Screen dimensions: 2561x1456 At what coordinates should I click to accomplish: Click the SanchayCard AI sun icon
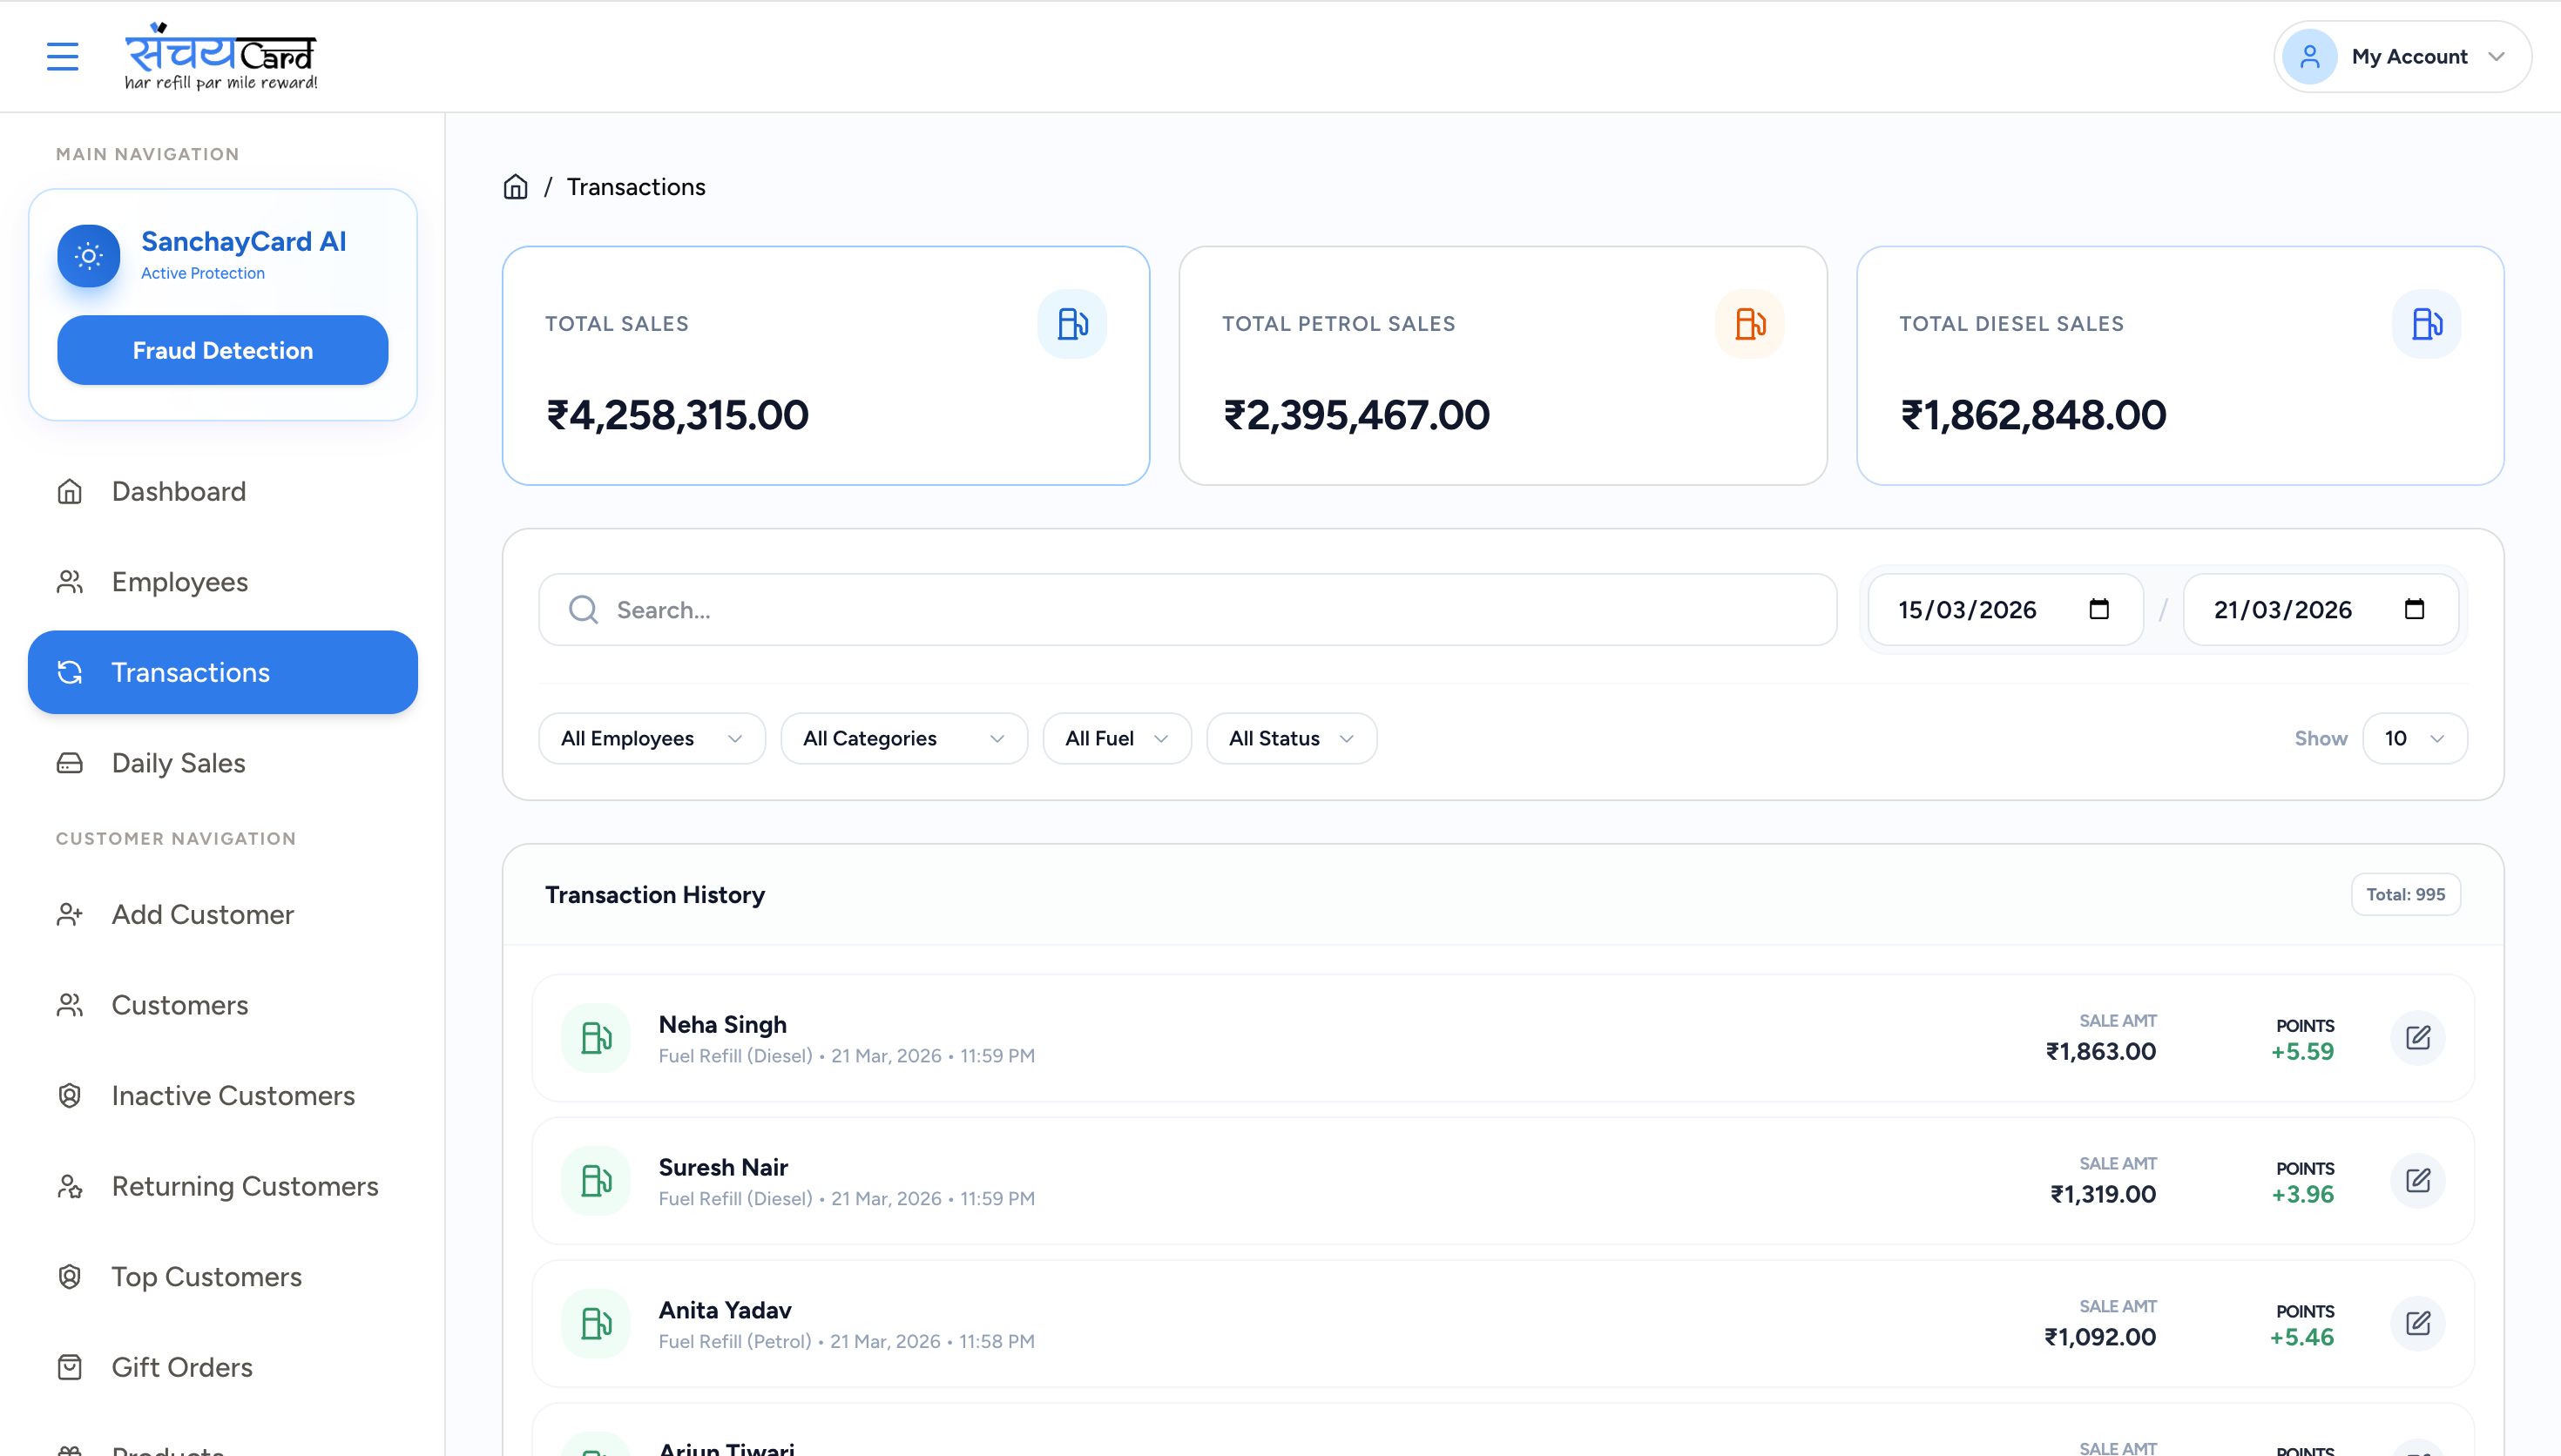[x=89, y=256]
